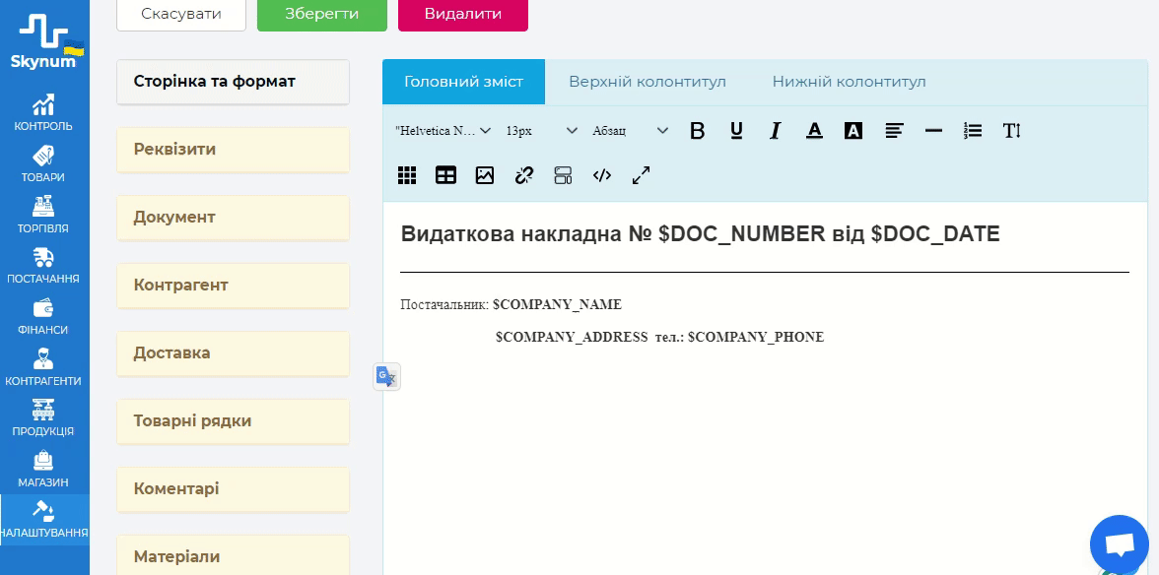
Task: Switch to the Верхній колонтитул tab
Action: pos(648,81)
